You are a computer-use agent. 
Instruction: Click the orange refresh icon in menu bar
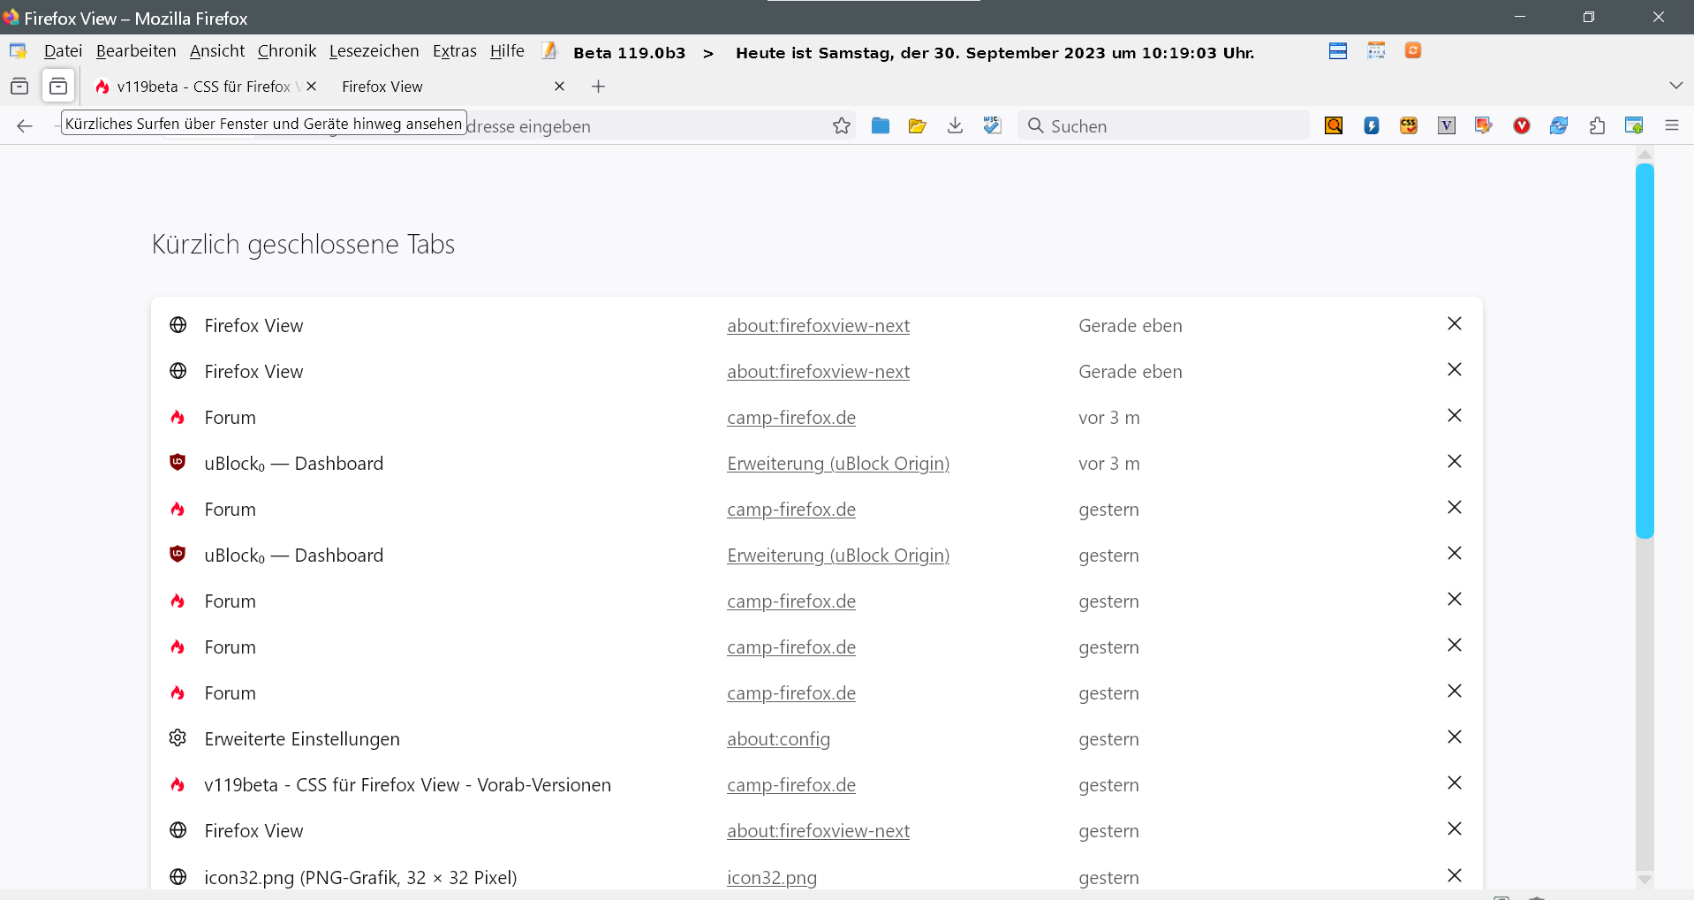tap(1413, 51)
